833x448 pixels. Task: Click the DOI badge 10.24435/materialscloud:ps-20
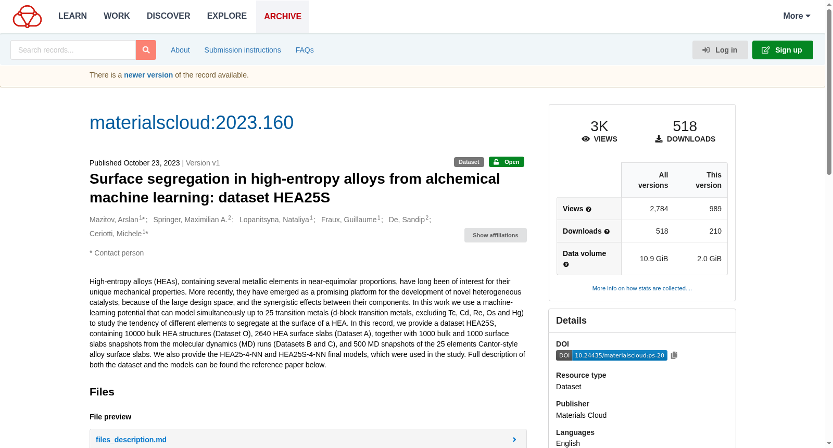(x=612, y=355)
